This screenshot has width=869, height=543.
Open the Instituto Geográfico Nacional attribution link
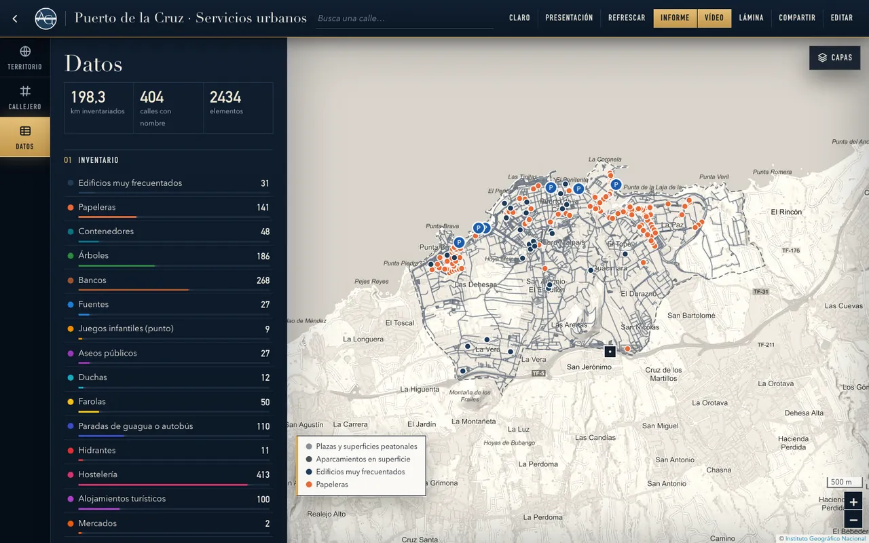pos(826,538)
